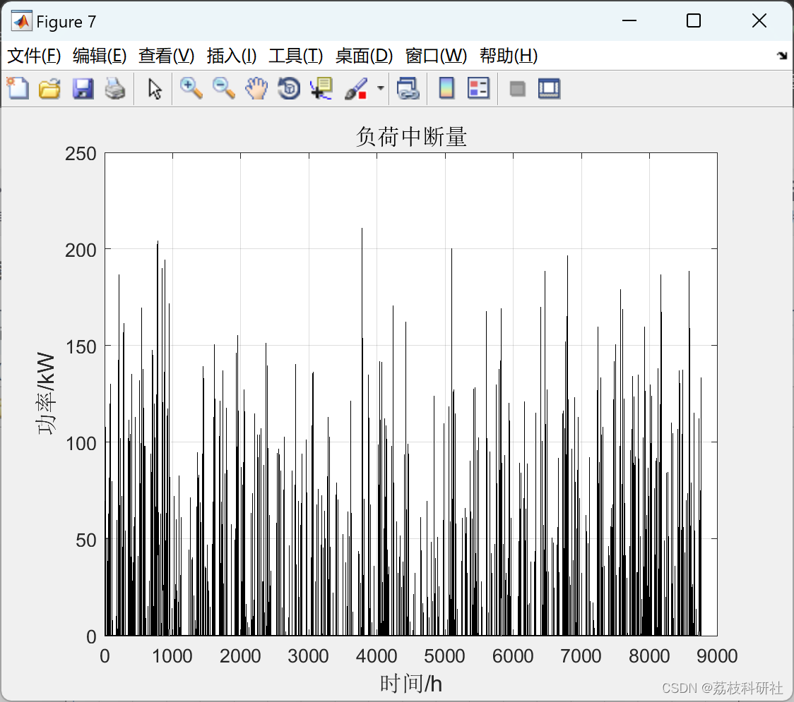Expand the brush color dropdown arrow

(380, 88)
